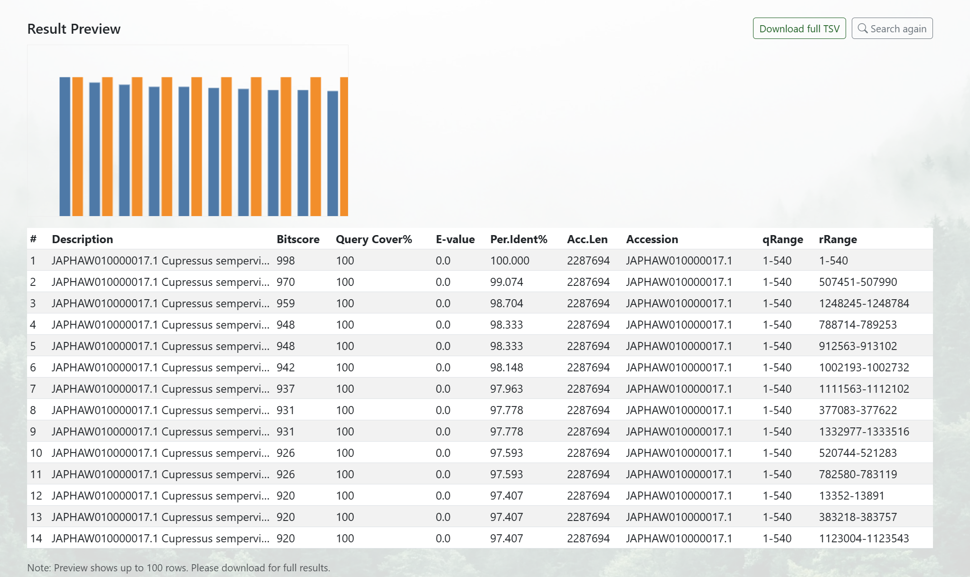Click percent identity 100.000
Screen dimensions: 970x577
tap(509, 261)
